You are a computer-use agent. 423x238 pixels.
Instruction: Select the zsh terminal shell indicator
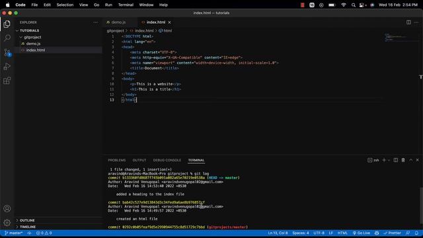pos(373,160)
